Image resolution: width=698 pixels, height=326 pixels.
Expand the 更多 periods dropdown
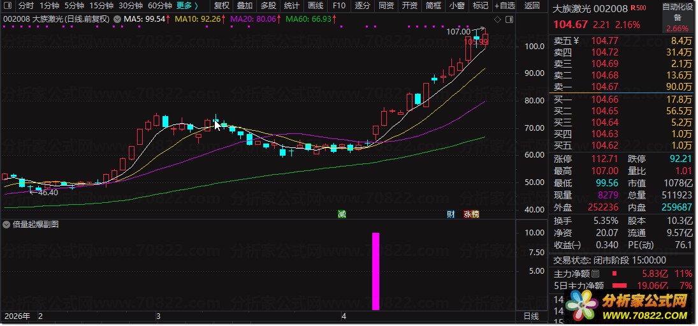click(x=187, y=6)
